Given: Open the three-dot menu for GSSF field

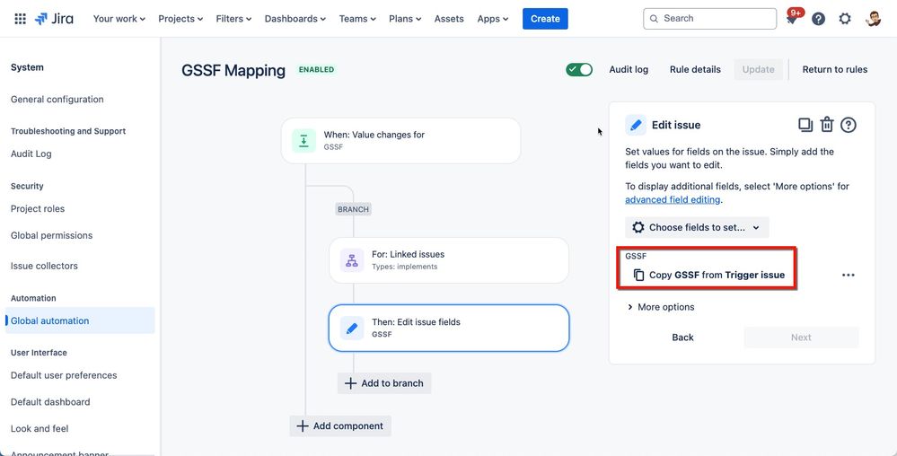Looking at the screenshot, I should point(849,276).
